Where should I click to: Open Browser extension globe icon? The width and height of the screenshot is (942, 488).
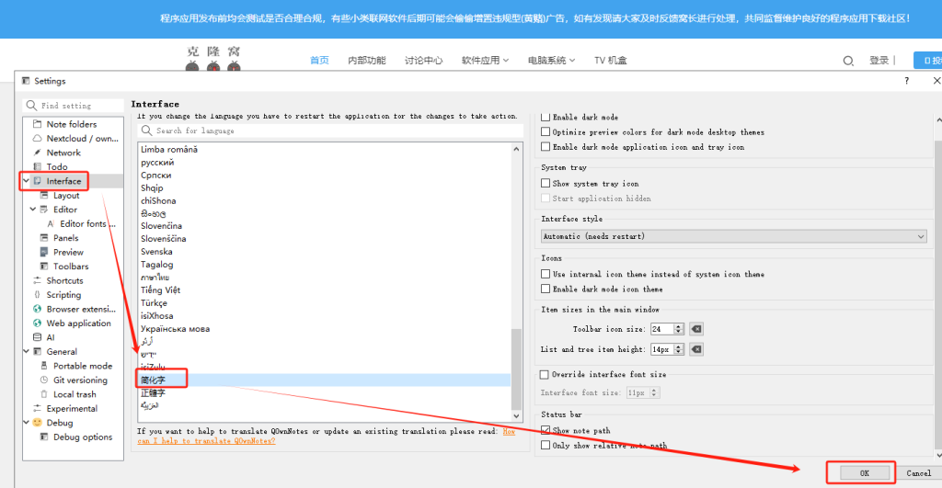click(x=37, y=309)
